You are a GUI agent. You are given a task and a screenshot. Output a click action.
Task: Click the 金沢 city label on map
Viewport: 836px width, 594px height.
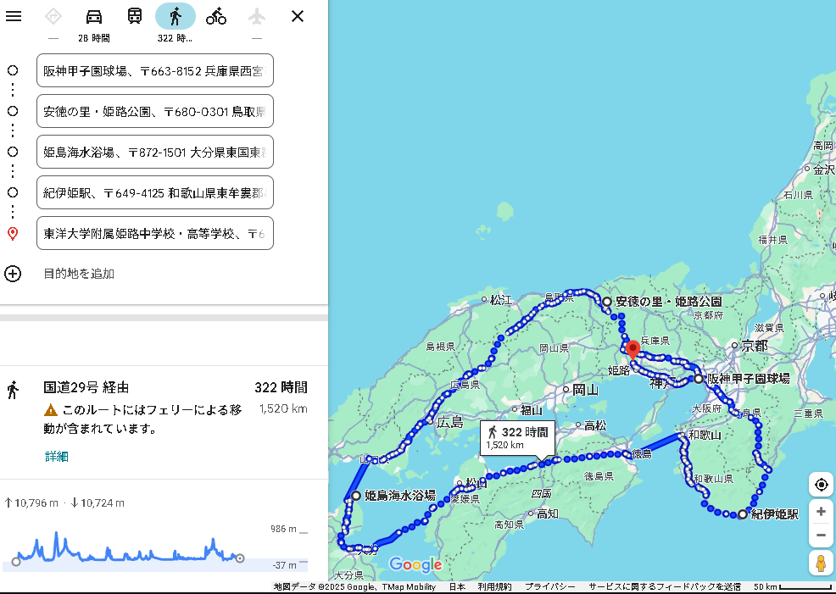(824, 169)
